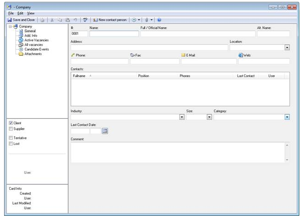Check the Lost checkbox
Viewport: 308px width, 224px height.
point(11,144)
